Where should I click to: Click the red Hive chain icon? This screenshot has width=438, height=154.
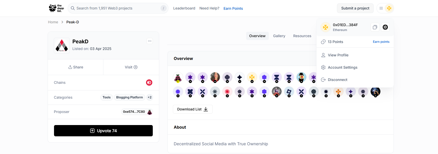point(149,83)
